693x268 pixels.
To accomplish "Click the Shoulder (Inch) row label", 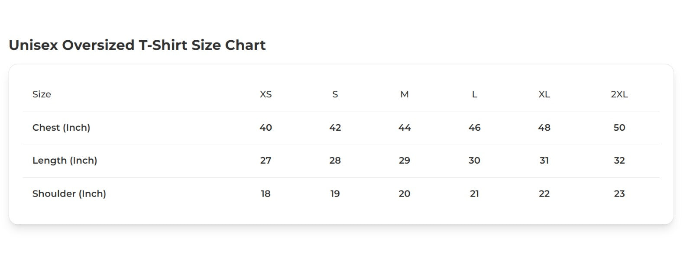I will click(x=69, y=194).
